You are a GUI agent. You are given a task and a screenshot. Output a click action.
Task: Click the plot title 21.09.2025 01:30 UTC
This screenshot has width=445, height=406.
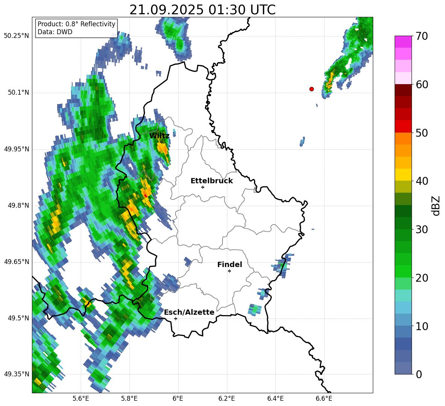[203, 10]
